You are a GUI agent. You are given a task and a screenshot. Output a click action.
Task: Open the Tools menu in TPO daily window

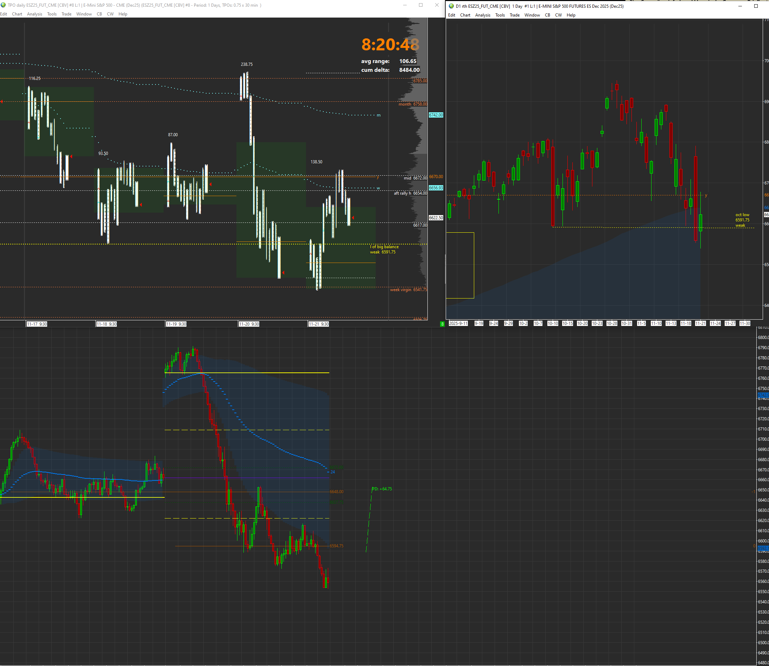point(52,14)
